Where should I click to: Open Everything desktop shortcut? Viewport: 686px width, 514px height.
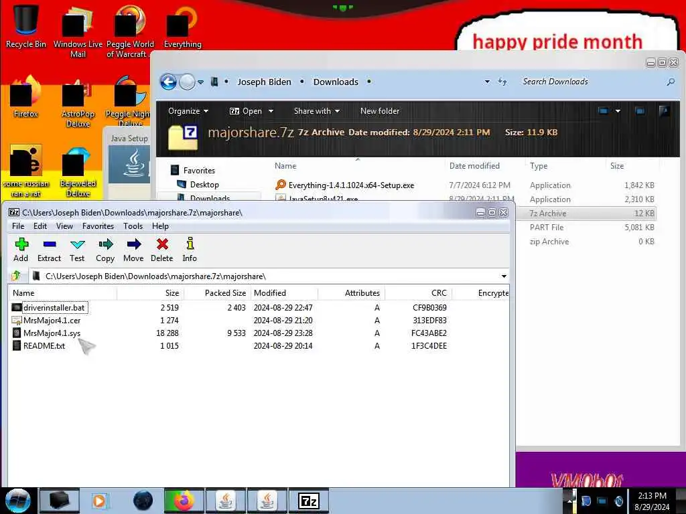[x=182, y=27]
